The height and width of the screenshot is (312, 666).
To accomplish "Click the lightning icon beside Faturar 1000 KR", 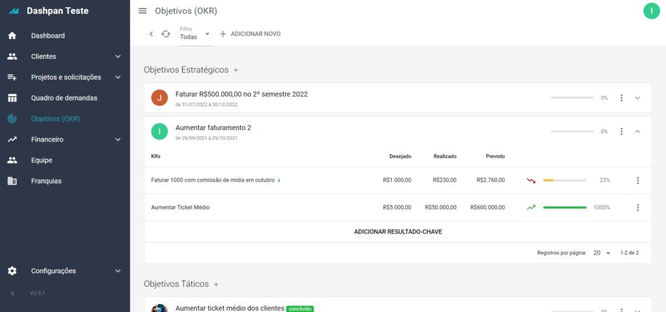I will [x=279, y=180].
